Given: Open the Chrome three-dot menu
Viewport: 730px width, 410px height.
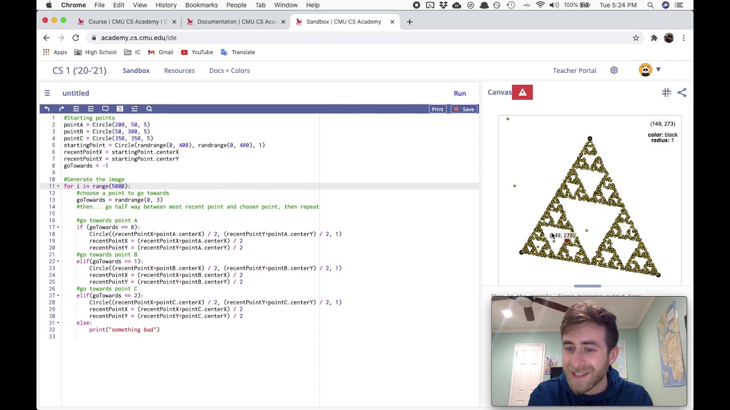Looking at the screenshot, I should pyautogui.click(x=683, y=38).
